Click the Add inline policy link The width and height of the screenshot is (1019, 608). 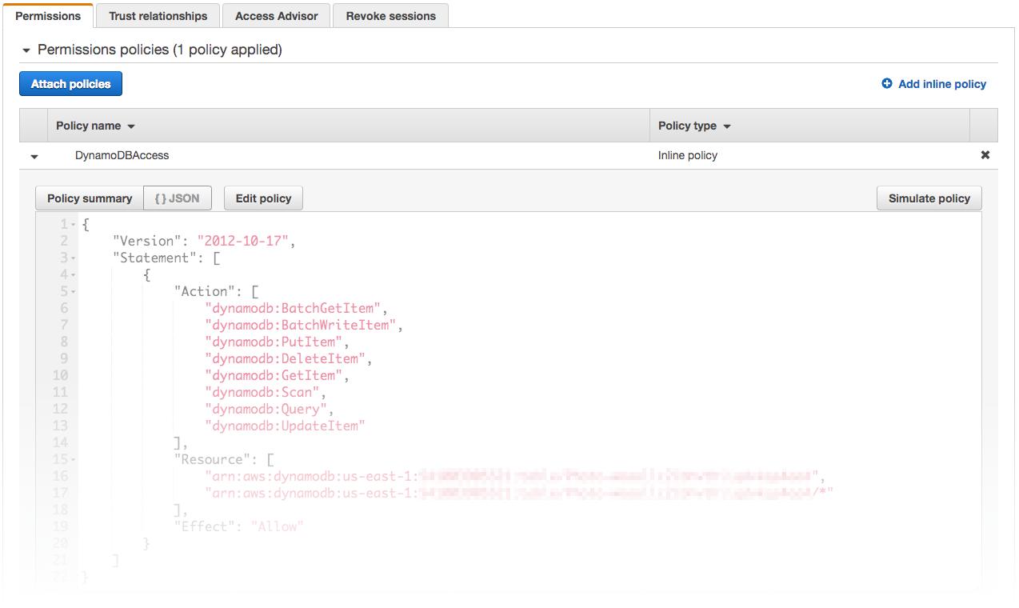click(942, 84)
